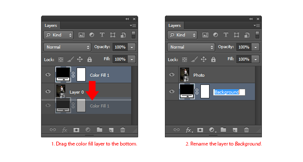Add layer style fx in left panel

pos(65,130)
